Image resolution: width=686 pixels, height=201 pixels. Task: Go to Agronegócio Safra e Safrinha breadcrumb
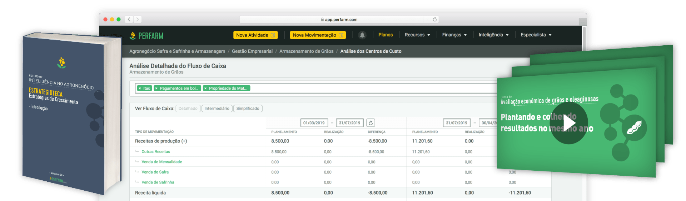click(177, 51)
